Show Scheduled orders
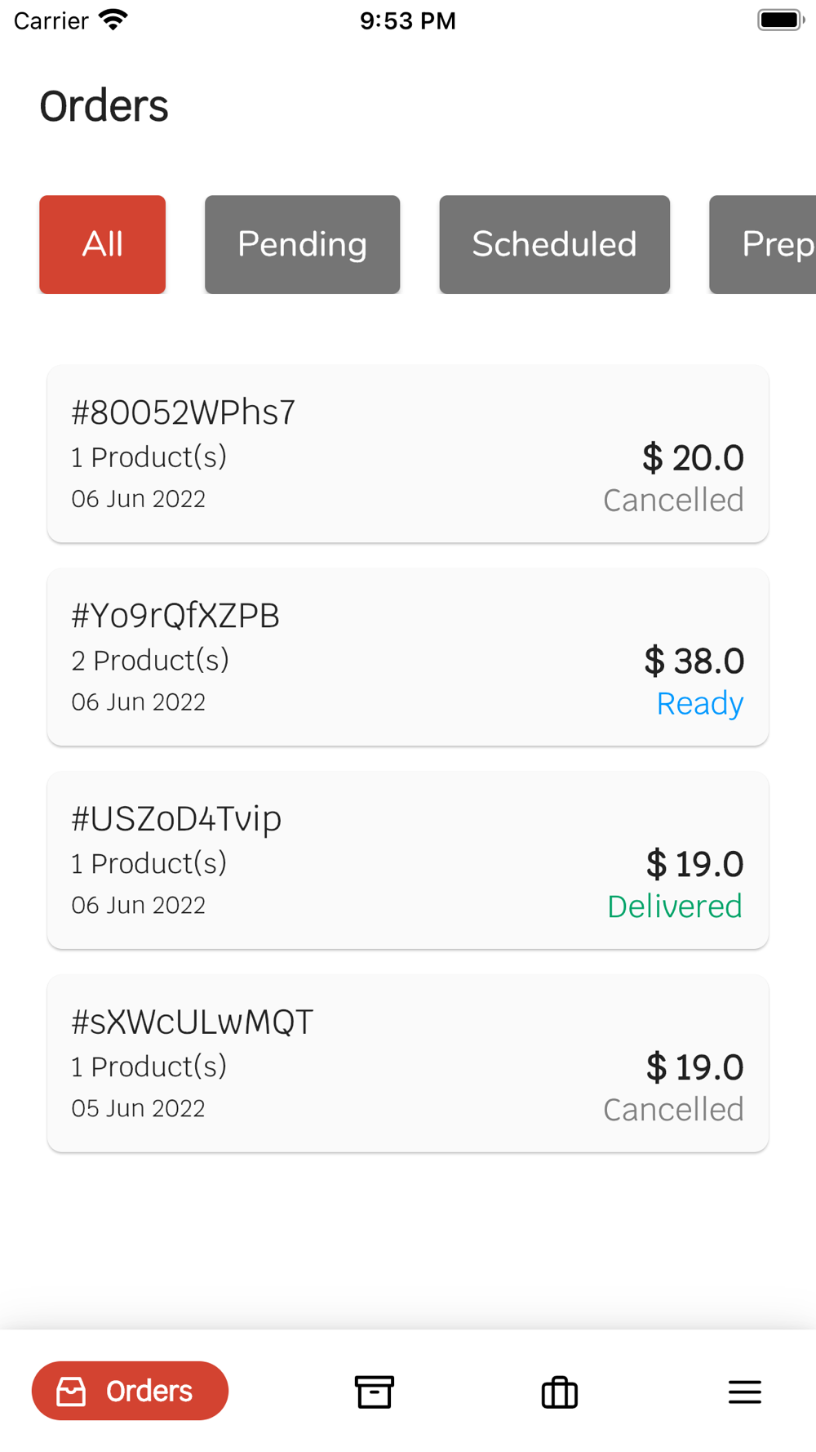 (x=554, y=244)
